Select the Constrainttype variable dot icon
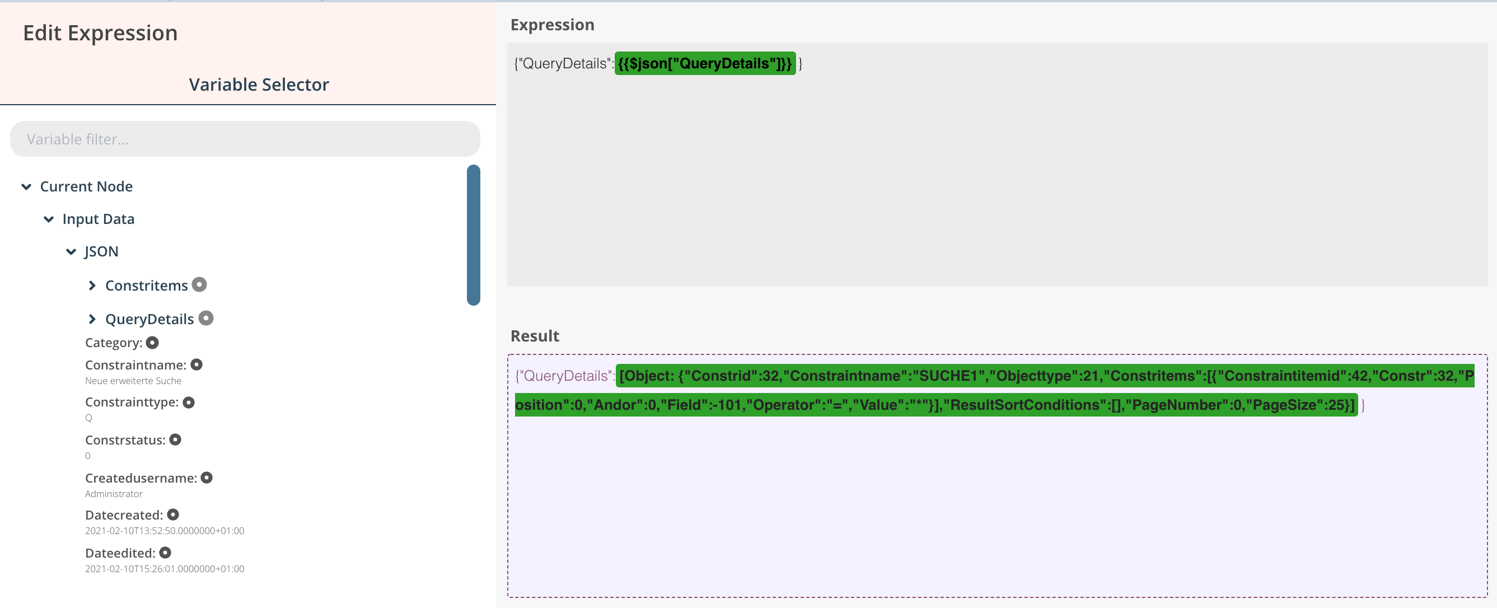 coord(188,402)
